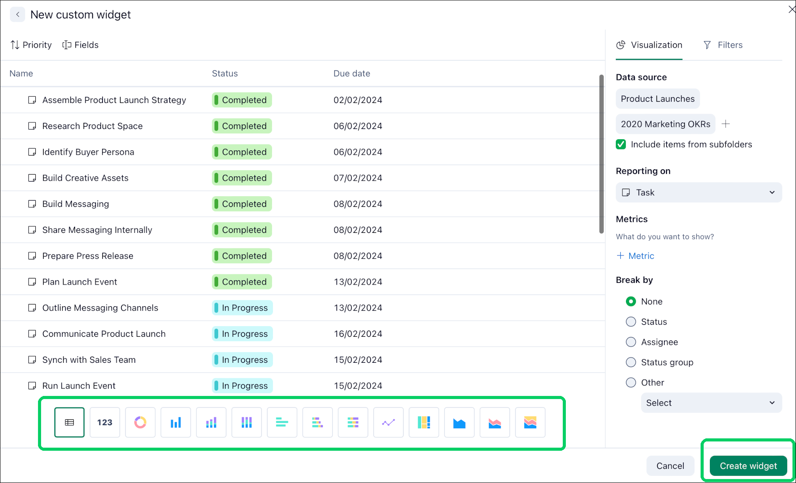Image resolution: width=796 pixels, height=483 pixels.
Task: Pick the line chart visualization
Action: pyautogui.click(x=388, y=422)
